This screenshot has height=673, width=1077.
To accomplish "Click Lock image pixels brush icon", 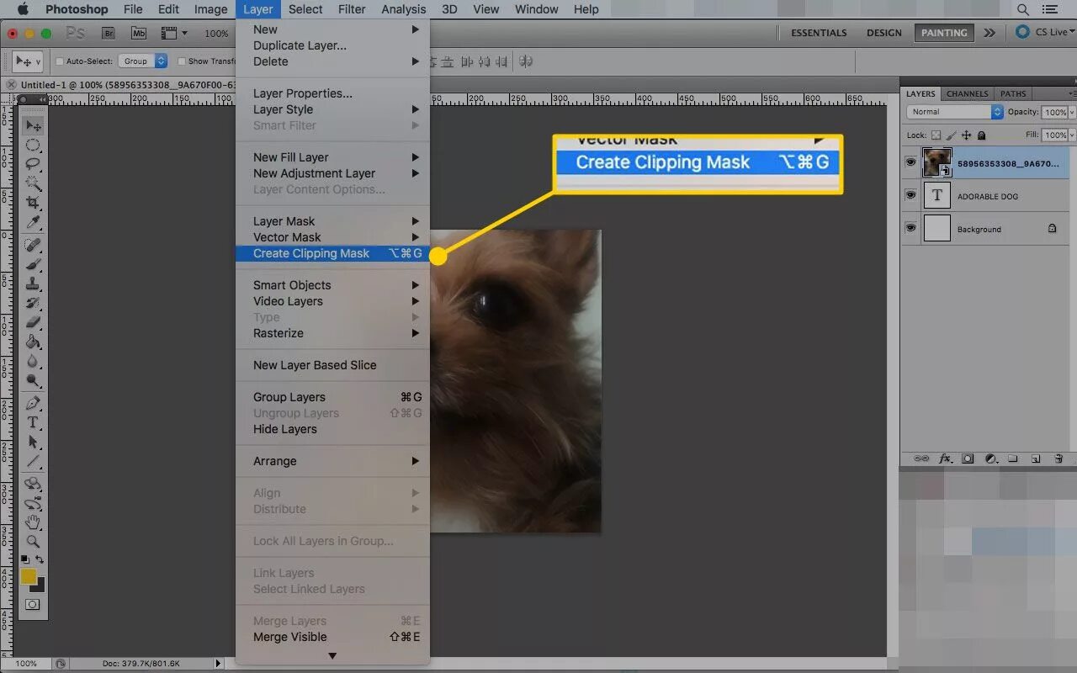I will [951, 135].
